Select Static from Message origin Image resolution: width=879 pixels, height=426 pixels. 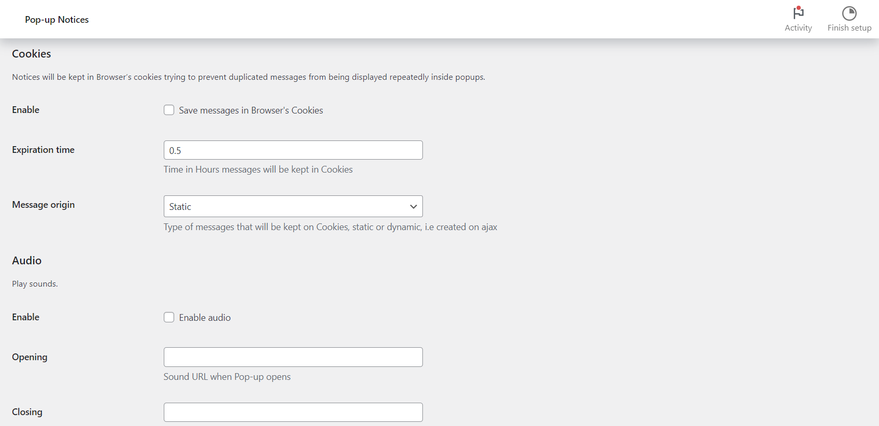click(x=293, y=206)
